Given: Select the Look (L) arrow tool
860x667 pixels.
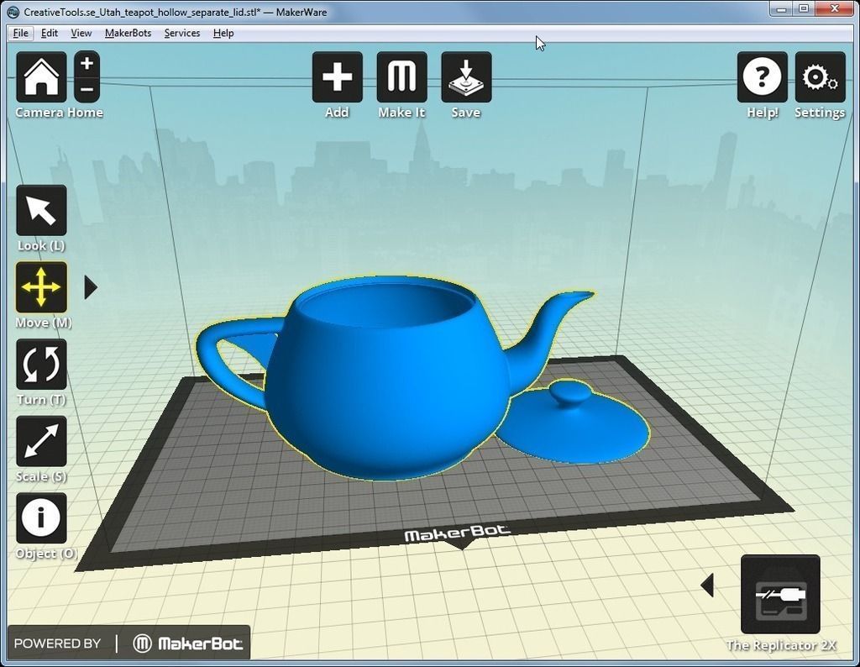Looking at the screenshot, I should [x=42, y=210].
